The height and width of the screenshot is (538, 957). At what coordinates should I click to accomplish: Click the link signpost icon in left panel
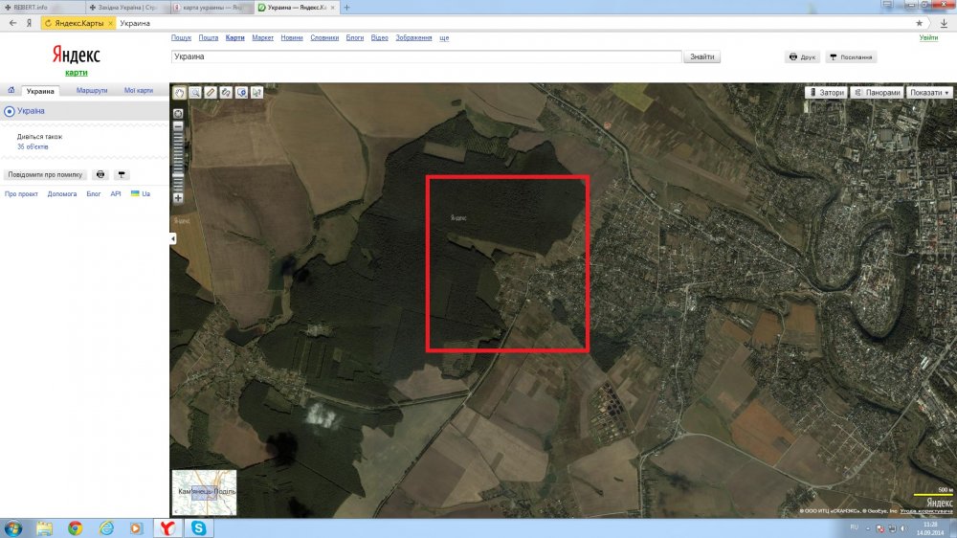pos(122,174)
